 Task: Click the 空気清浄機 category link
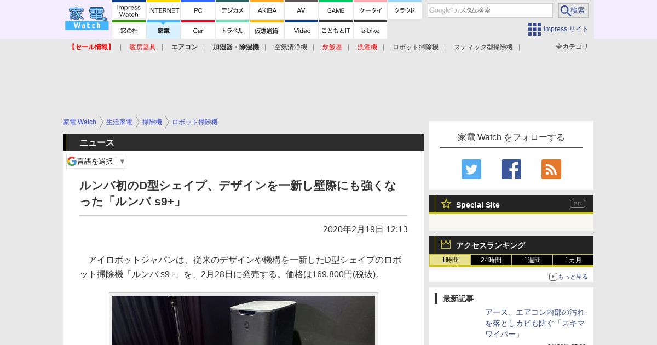point(291,47)
